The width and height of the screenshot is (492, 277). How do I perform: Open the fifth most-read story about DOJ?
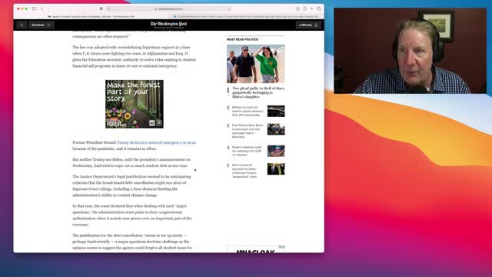coord(244,171)
